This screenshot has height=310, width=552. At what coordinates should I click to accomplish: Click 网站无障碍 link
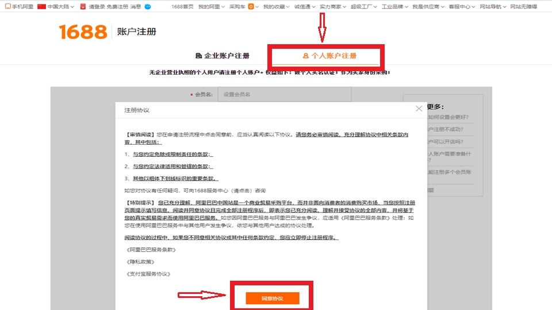(523, 6)
